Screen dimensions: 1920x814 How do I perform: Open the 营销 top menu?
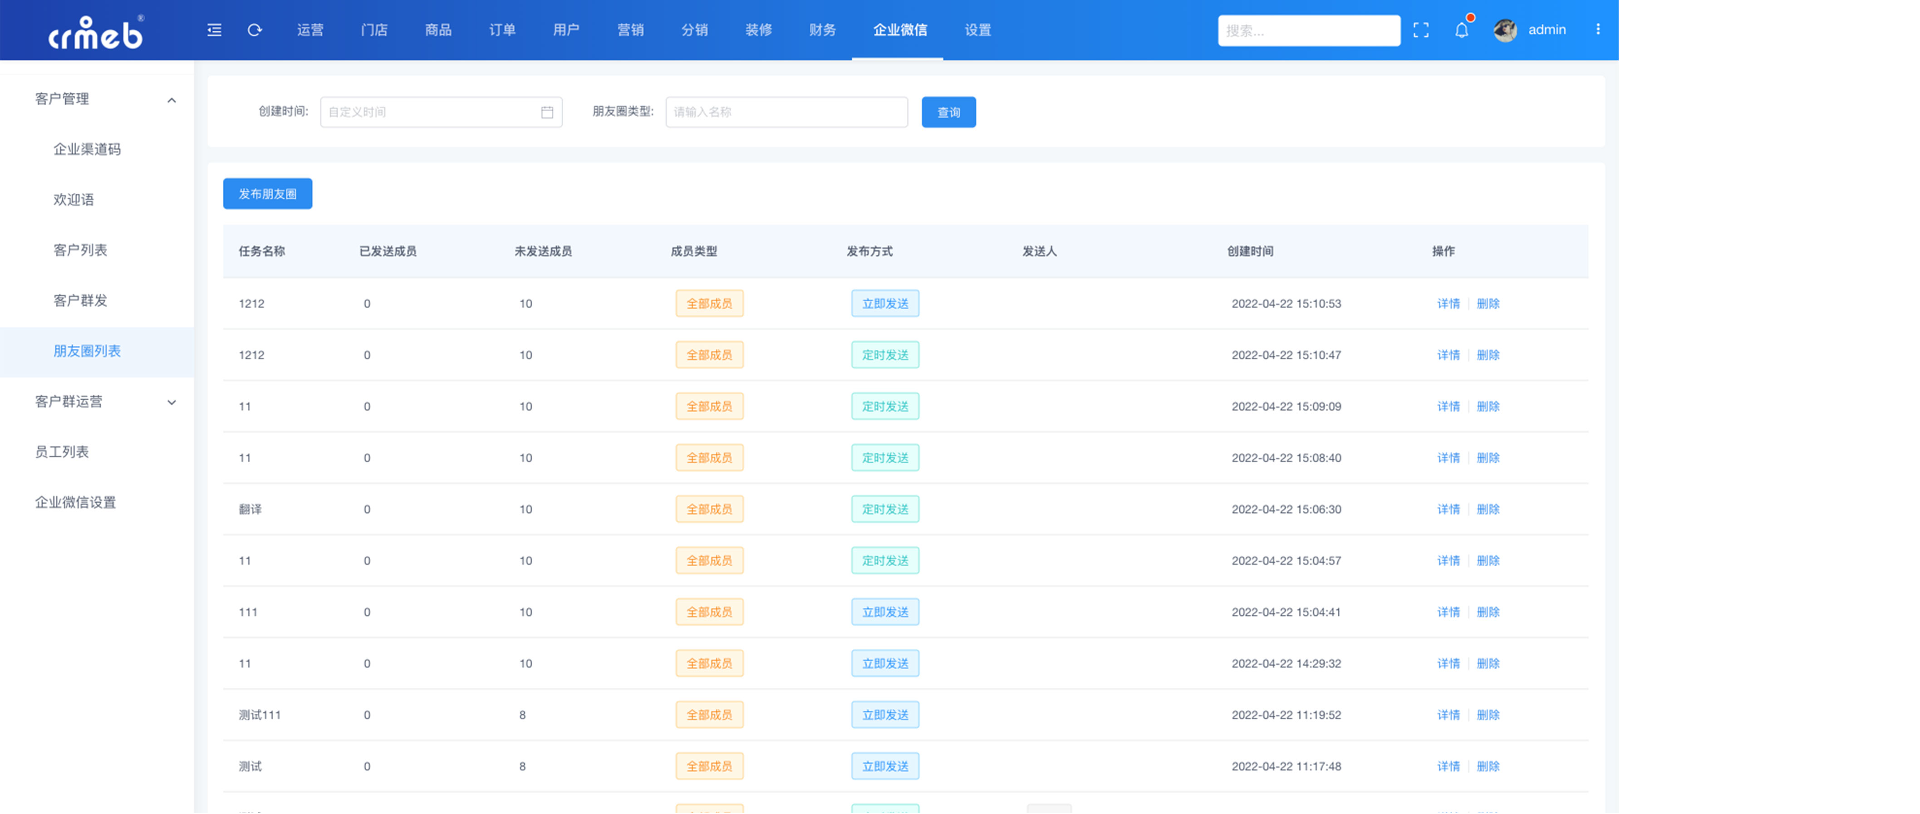point(631,30)
